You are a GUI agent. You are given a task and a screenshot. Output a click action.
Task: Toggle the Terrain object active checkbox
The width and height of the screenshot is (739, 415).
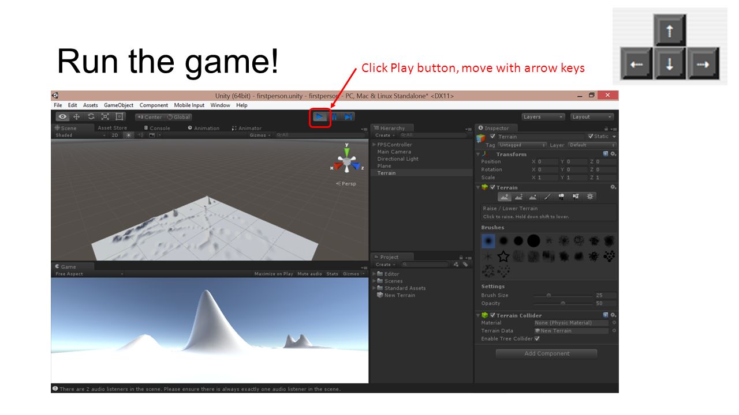492,137
